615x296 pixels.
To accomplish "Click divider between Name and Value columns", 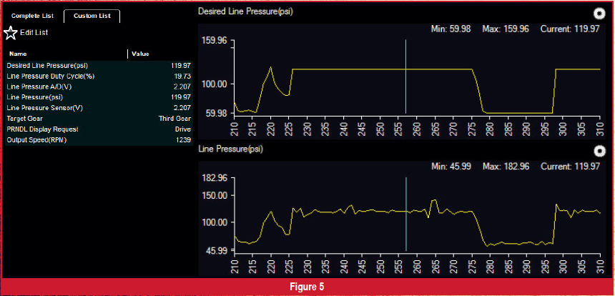I will point(127,54).
